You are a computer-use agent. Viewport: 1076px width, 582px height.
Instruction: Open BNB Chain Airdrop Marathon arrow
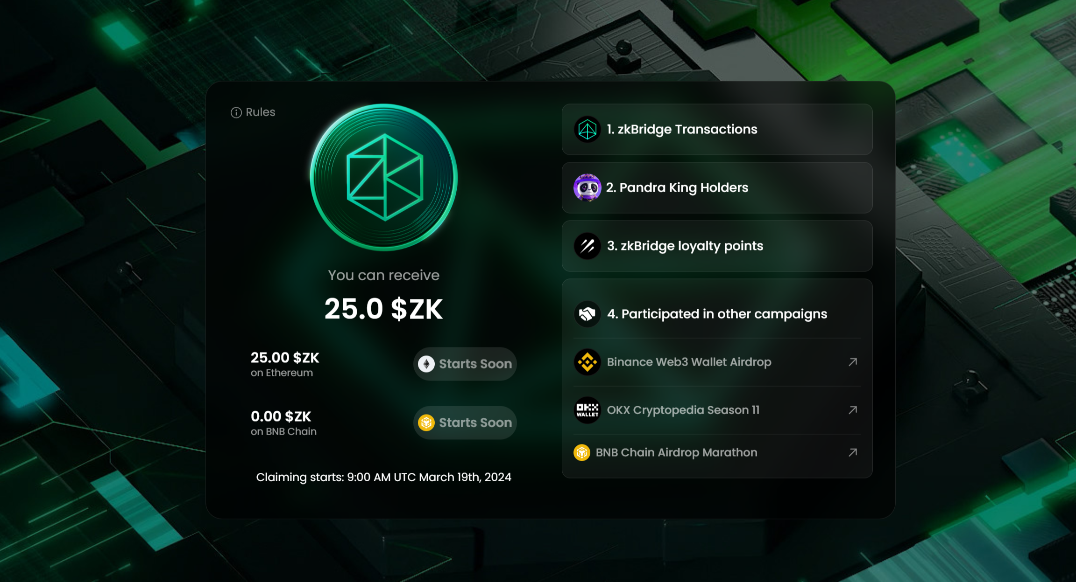tap(853, 452)
